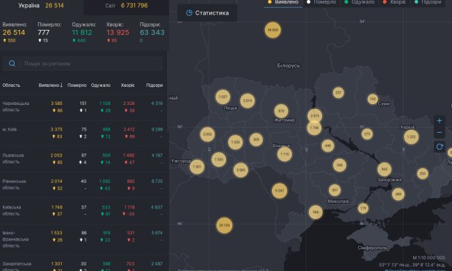Select the Хворіє map layer tab
The image size is (452, 271).
pyautogui.click(x=394, y=2)
